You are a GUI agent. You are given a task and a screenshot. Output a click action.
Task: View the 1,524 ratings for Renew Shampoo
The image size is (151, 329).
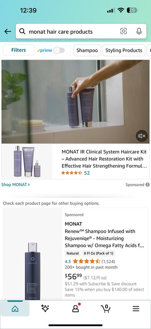pyautogui.click(x=108, y=262)
